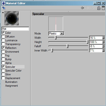Minimize the Material Editor window
Image resolution: width=106 pixels, height=106 pixels.
(x=95, y=3)
